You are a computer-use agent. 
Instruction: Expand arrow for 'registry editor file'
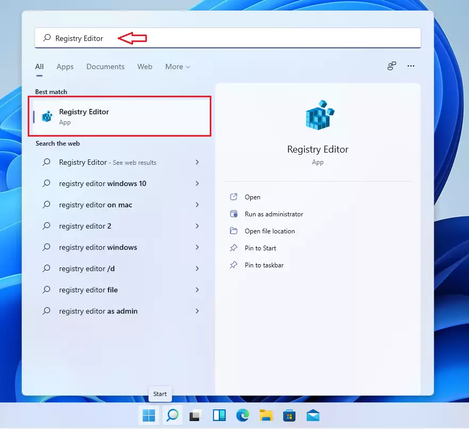tap(197, 290)
